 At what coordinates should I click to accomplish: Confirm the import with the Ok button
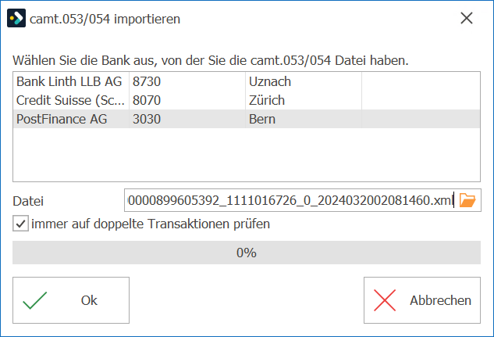pyautogui.click(x=71, y=300)
